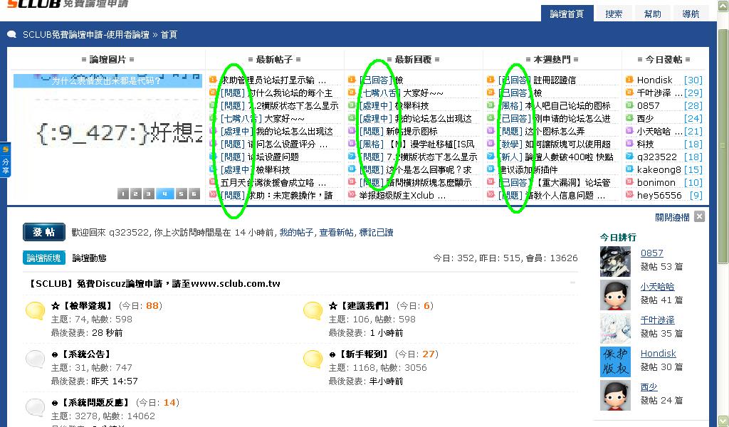Open post 举报超级版主Xclub in 最新回覆
Screen dimensions: 729x427
403,196
